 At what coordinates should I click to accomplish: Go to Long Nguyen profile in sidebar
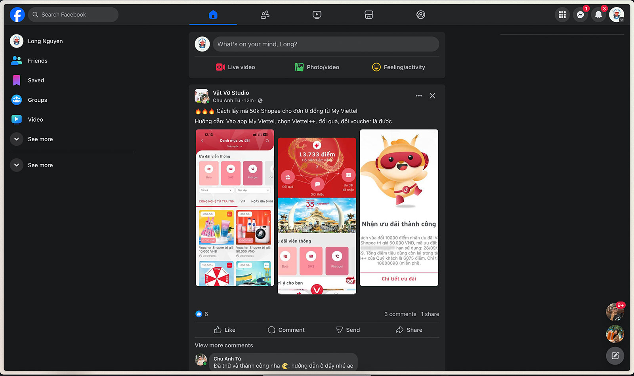click(x=72, y=41)
